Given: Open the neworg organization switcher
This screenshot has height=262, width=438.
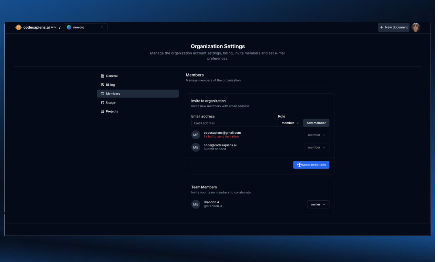Looking at the screenshot, I should pyautogui.click(x=85, y=27).
